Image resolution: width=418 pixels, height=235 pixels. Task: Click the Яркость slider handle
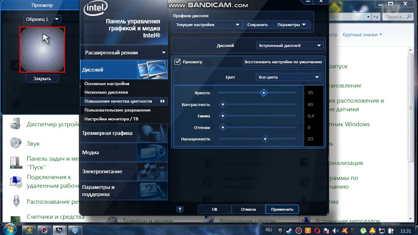coord(264,93)
